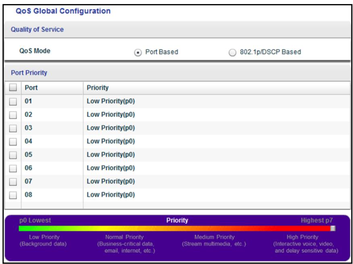Click Low Priority(p0) value for port 02
Viewport: 353px width, 264px height.
tap(111, 115)
